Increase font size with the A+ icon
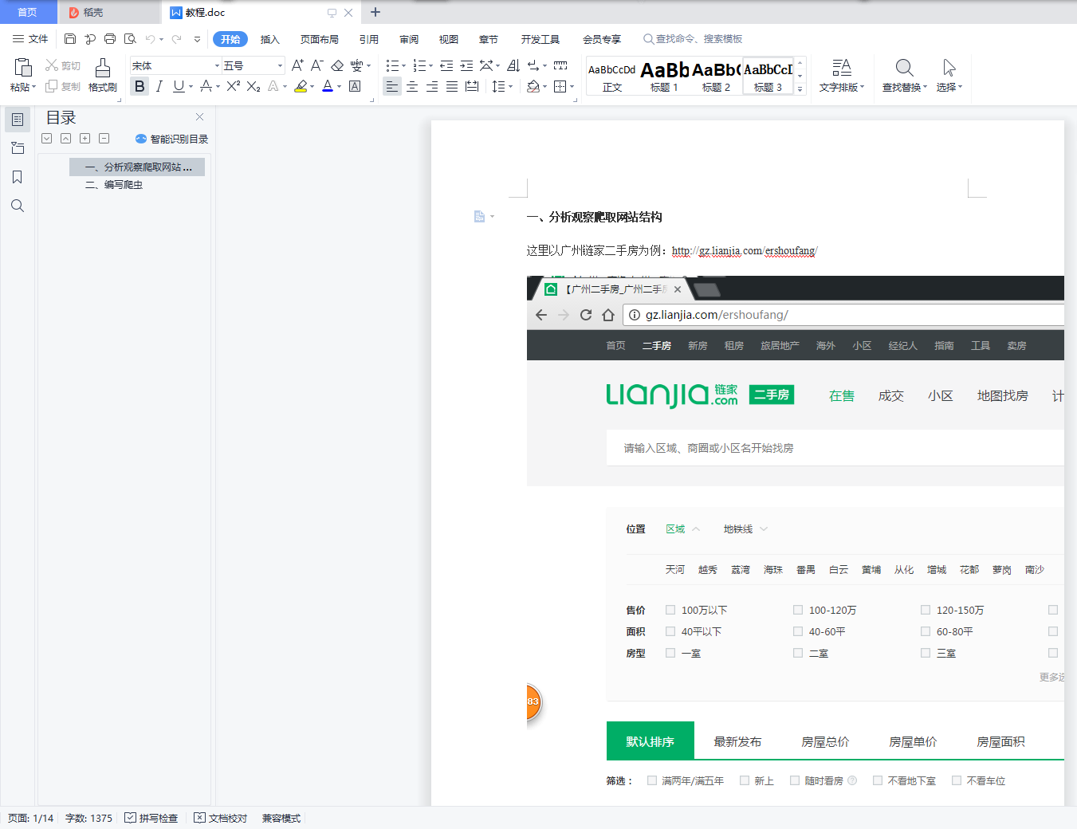This screenshot has width=1077, height=829. pyautogui.click(x=297, y=65)
